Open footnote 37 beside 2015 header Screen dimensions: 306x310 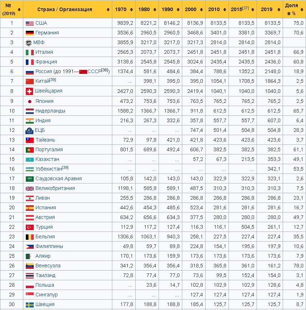(245, 8)
